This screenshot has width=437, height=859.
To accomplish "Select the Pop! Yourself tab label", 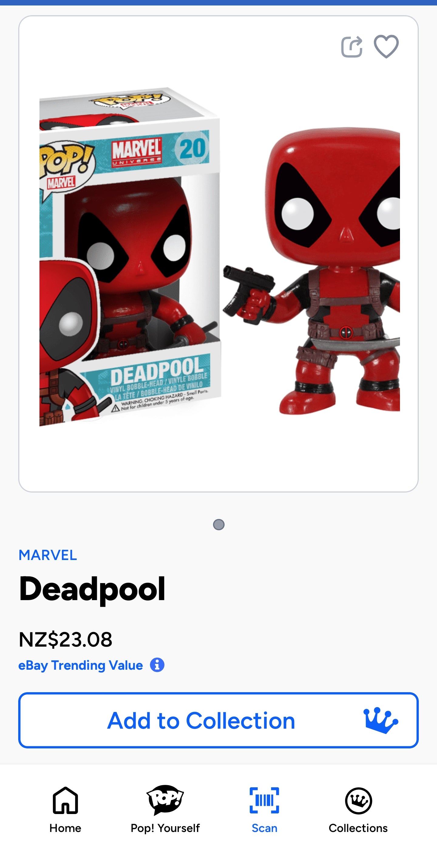I will pyautogui.click(x=165, y=828).
